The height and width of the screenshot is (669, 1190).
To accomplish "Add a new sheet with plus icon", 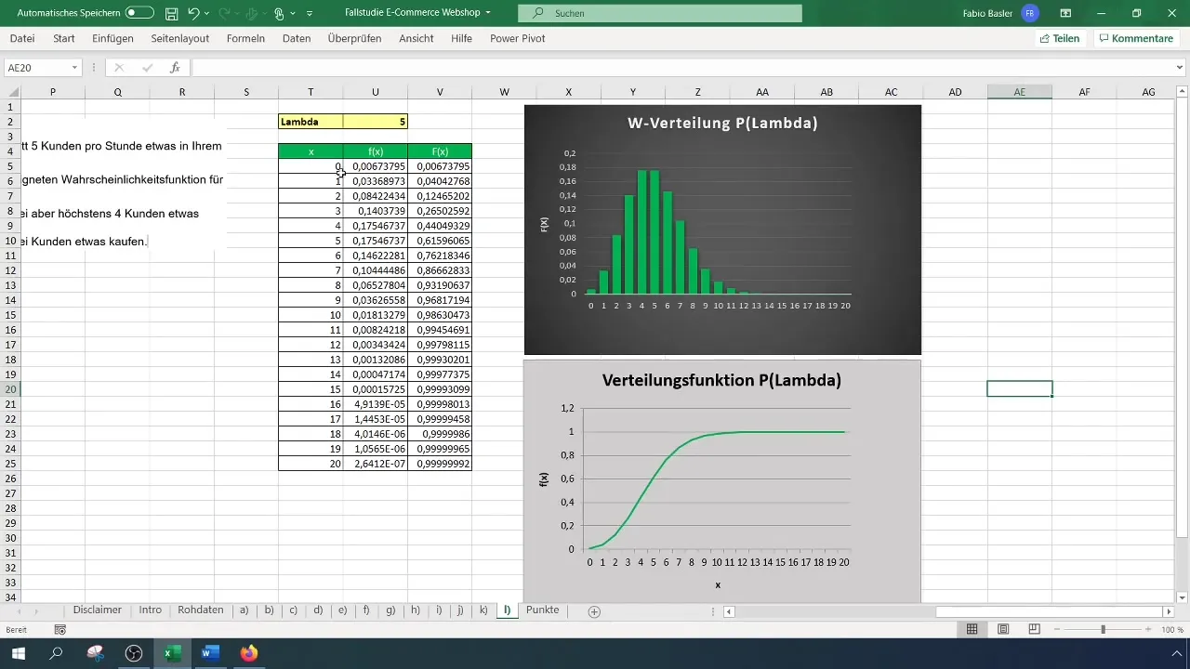I will [x=594, y=611].
